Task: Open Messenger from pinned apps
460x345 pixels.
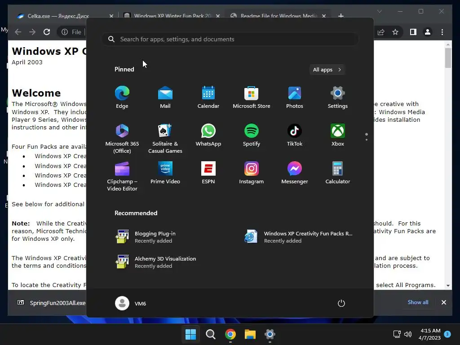Action: [295, 173]
